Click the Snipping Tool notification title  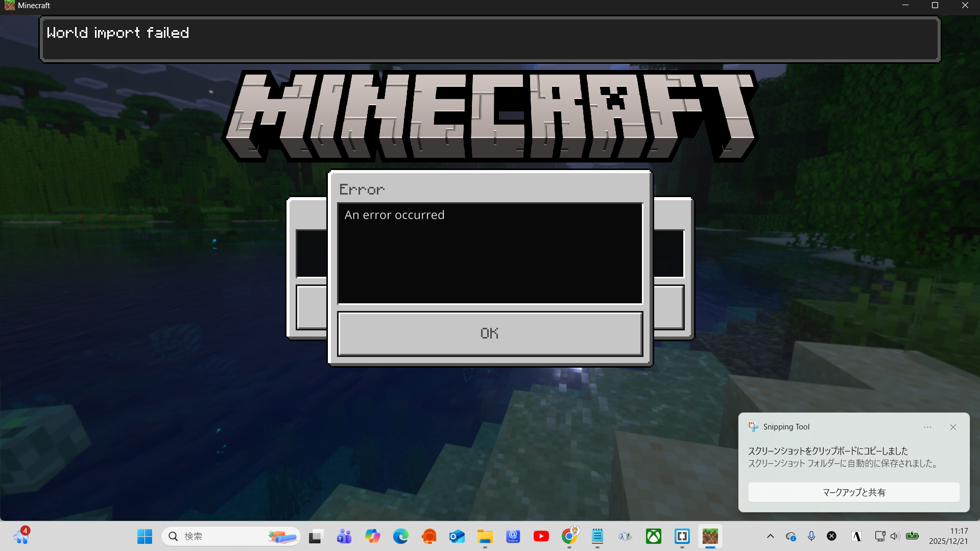(x=786, y=427)
